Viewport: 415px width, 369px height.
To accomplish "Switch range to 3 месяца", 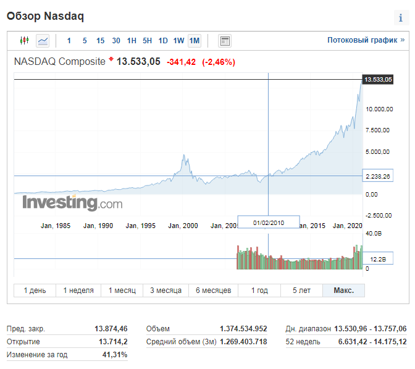I will pos(164,291).
